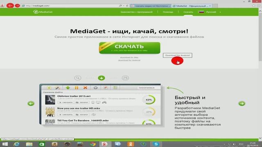Screen dimensions: 262x147
Task: Click the green download arrow in preview toolbar
Action: 68,88
